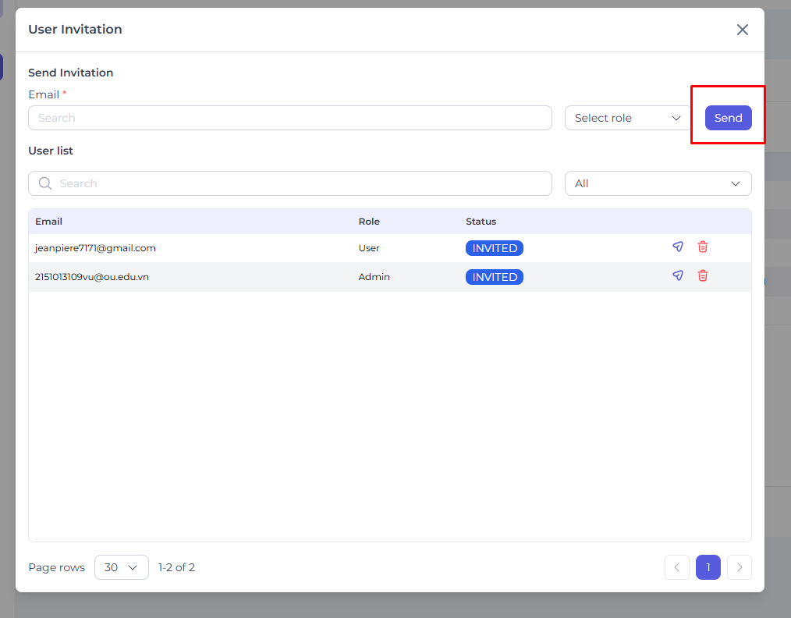This screenshot has height=618, width=791.
Task: Open the All status filter dropdown
Action: [x=658, y=183]
